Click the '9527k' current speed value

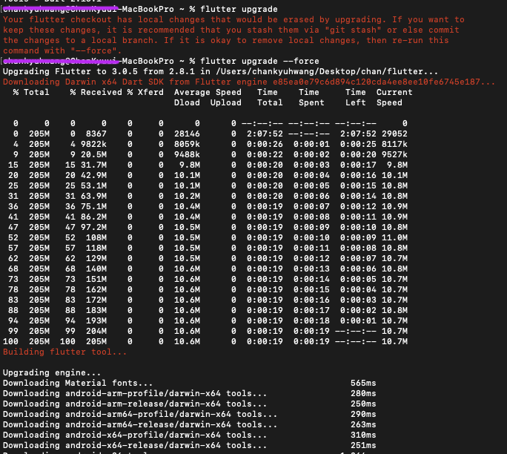[x=394, y=154]
